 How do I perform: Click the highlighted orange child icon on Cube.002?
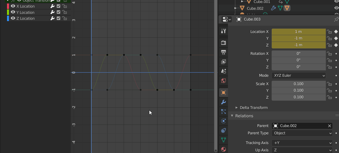pos(287,8)
